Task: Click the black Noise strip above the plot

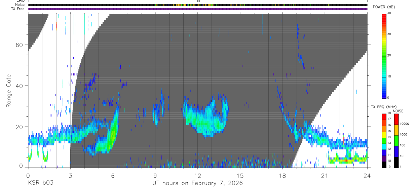Action: coord(198,5)
